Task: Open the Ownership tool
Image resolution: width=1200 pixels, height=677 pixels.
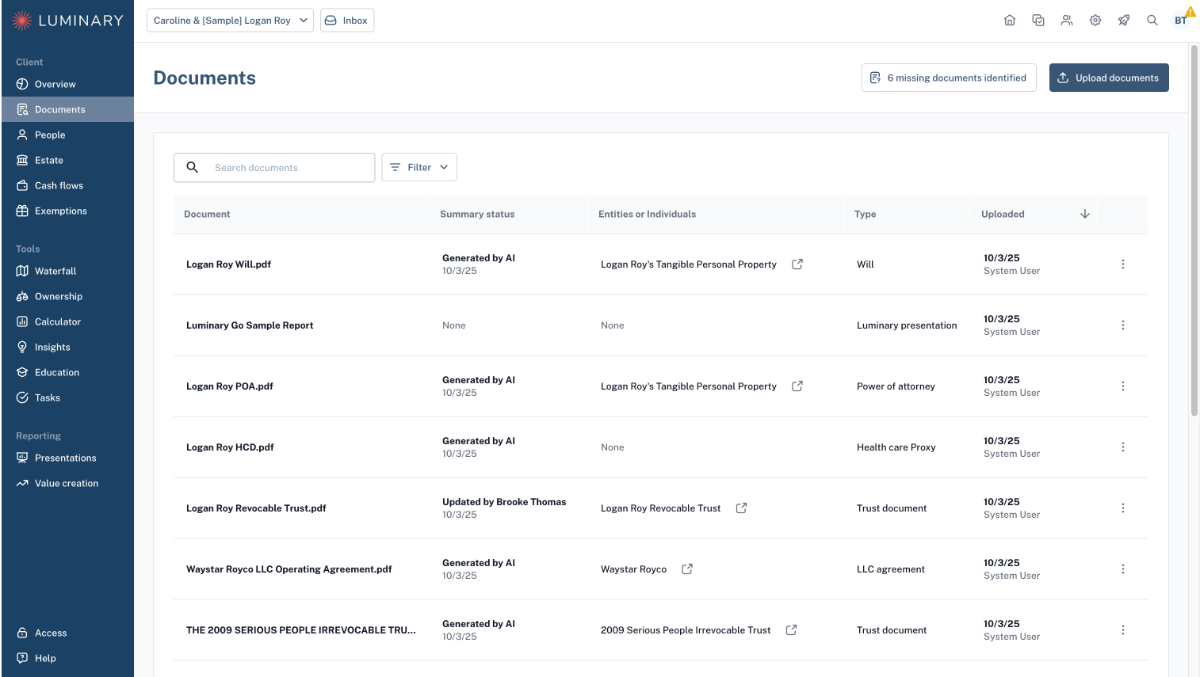Action: [x=67, y=296]
